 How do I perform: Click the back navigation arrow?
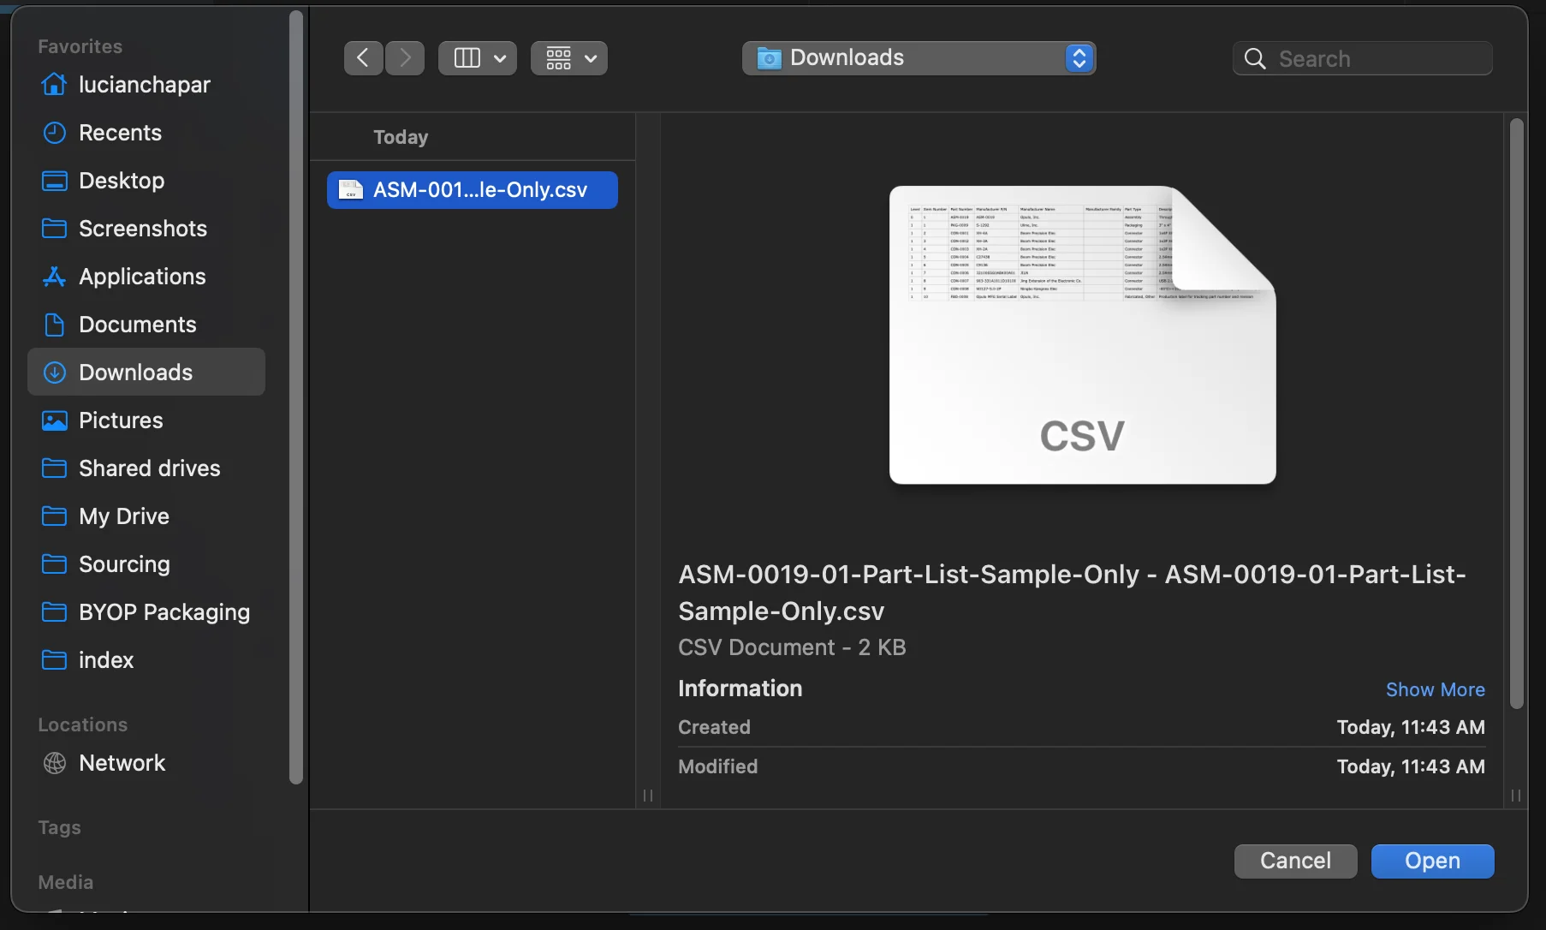363,58
